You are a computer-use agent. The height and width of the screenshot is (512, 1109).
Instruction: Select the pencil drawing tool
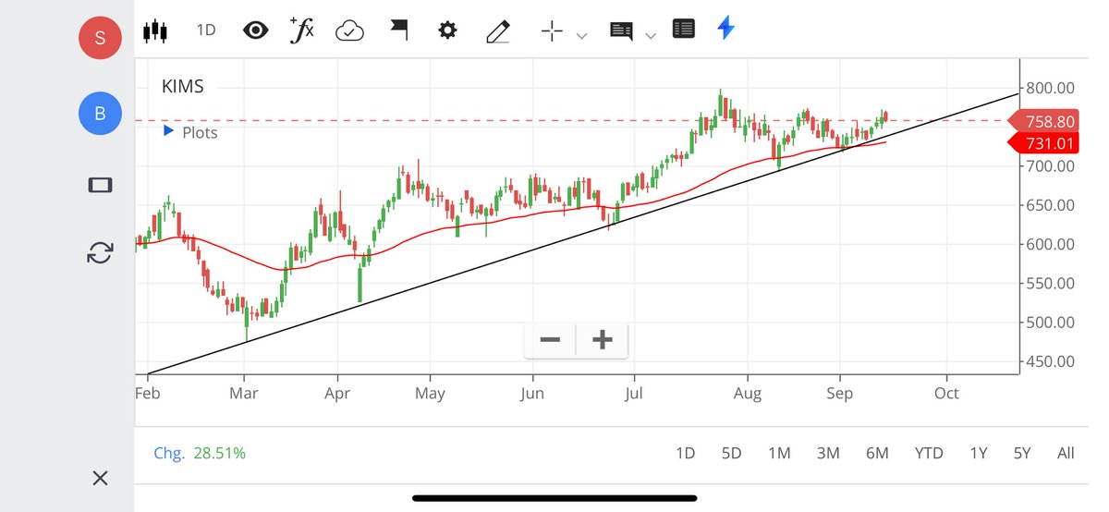pyautogui.click(x=498, y=31)
